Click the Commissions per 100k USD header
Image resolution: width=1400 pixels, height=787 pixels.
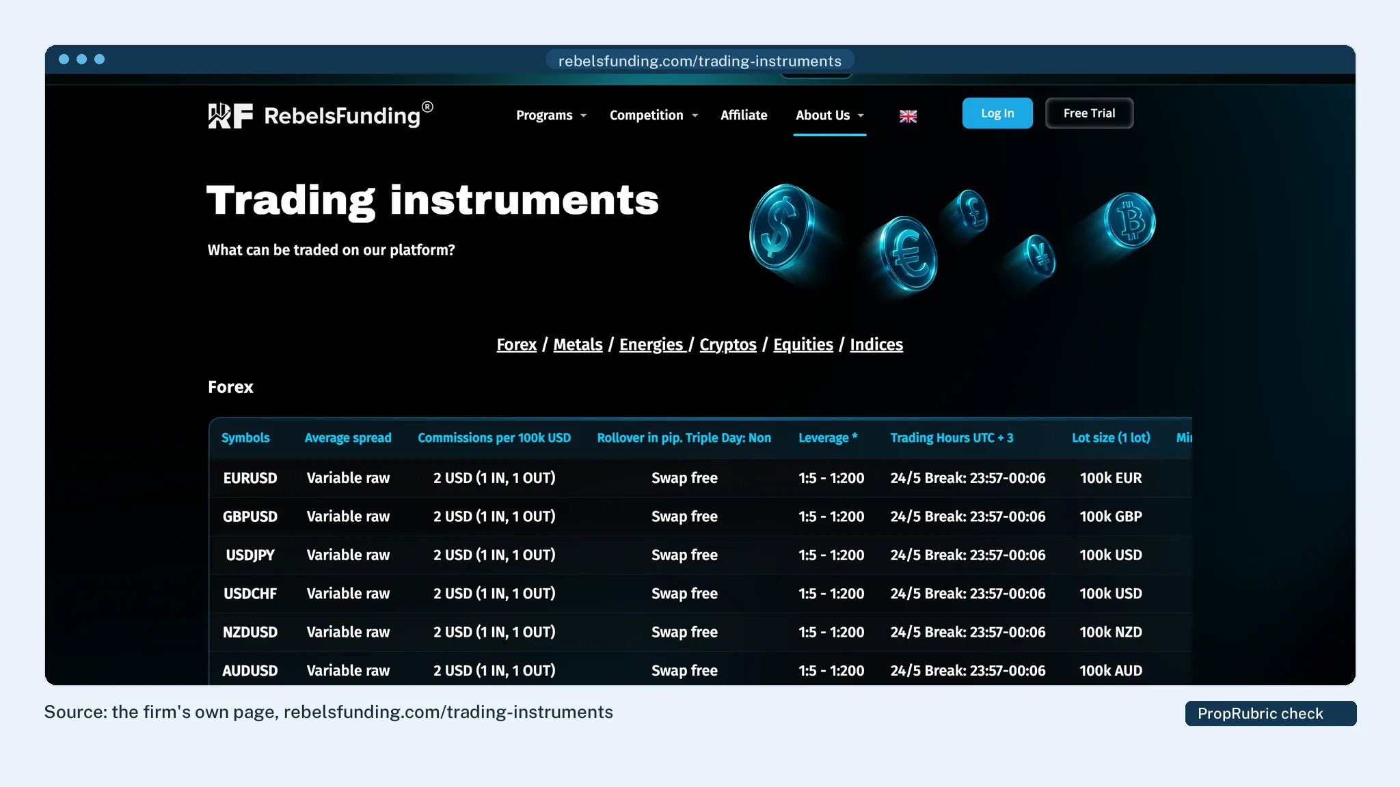(x=494, y=438)
